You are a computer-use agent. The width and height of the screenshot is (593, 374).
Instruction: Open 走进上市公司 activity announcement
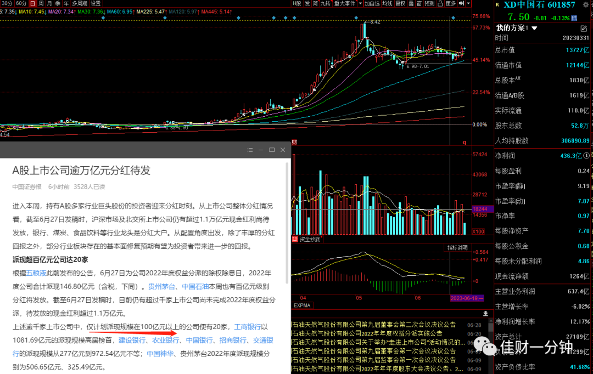(x=378, y=342)
